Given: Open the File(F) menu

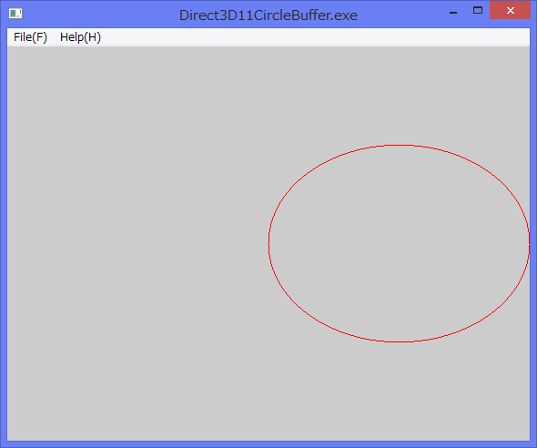Looking at the screenshot, I should click(30, 37).
